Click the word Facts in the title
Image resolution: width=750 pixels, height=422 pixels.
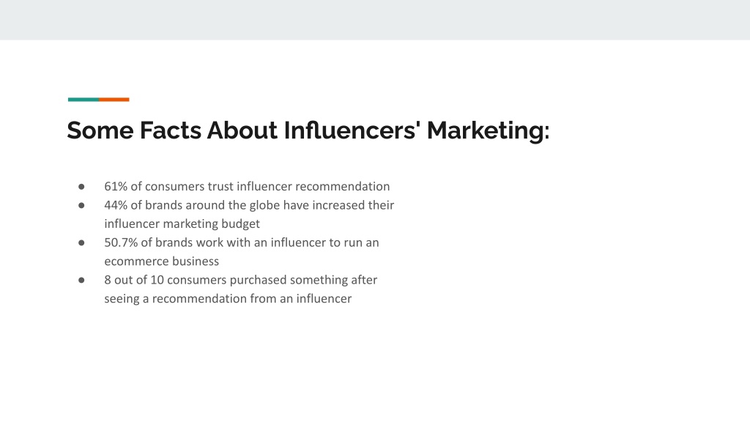point(170,130)
